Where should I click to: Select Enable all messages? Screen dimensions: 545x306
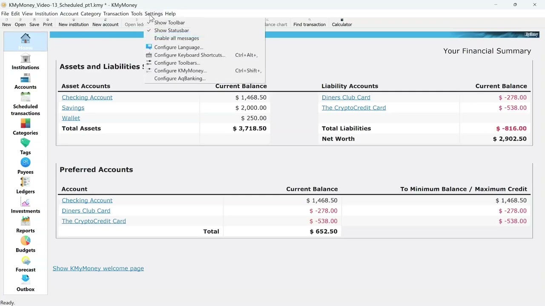click(204, 38)
